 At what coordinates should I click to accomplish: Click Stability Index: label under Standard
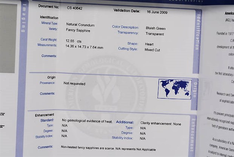click(x=44, y=136)
